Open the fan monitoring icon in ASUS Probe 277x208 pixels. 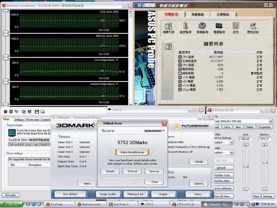[202, 27]
